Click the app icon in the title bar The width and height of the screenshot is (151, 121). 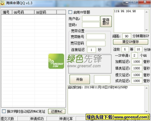2,3
